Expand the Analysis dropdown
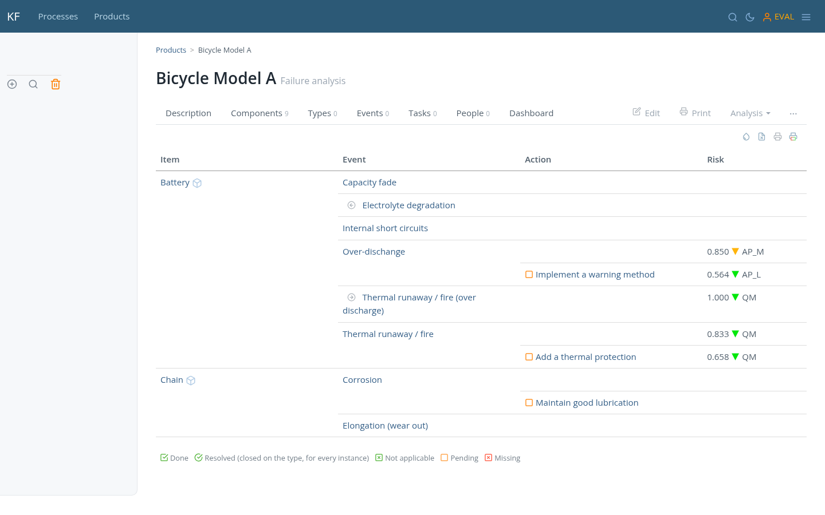The width and height of the screenshot is (825, 515). click(x=750, y=113)
